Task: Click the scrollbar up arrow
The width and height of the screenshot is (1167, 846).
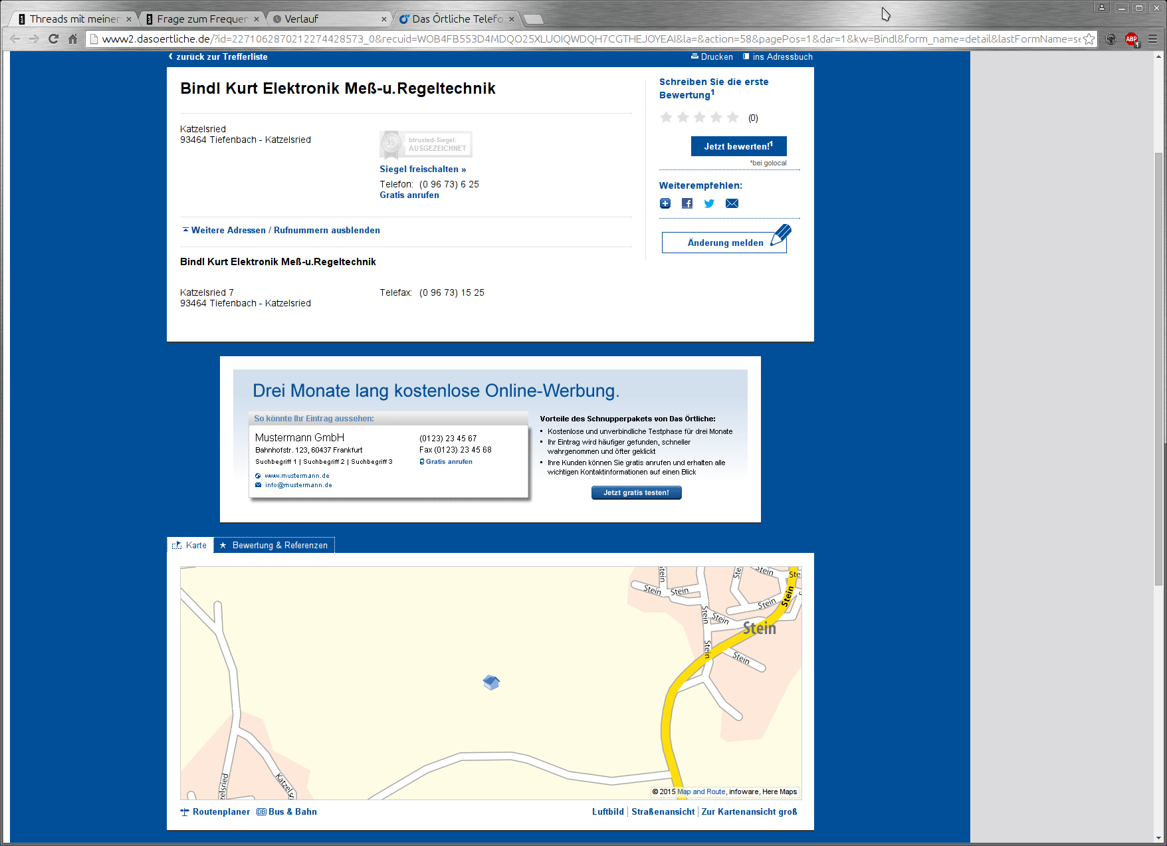Action: tap(1159, 56)
